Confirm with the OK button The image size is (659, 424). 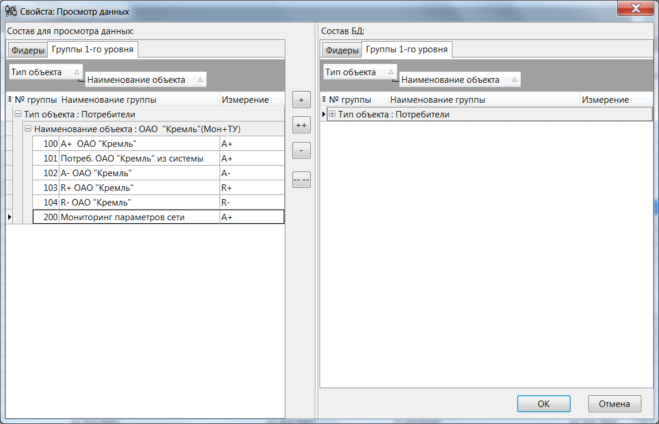(x=544, y=403)
